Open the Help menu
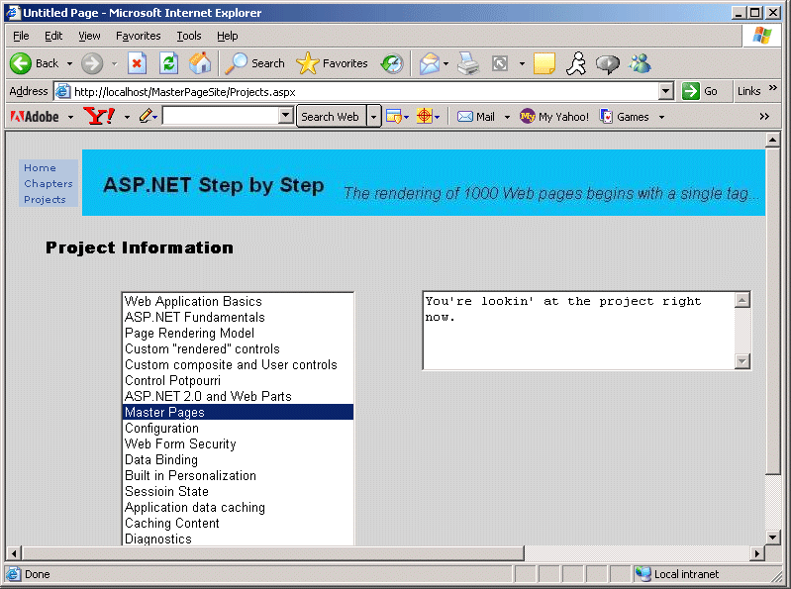 click(228, 36)
